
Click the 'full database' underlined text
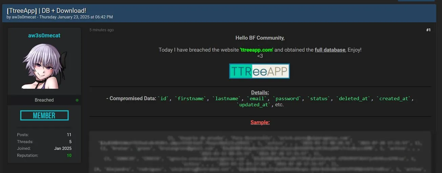(x=330, y=50)
